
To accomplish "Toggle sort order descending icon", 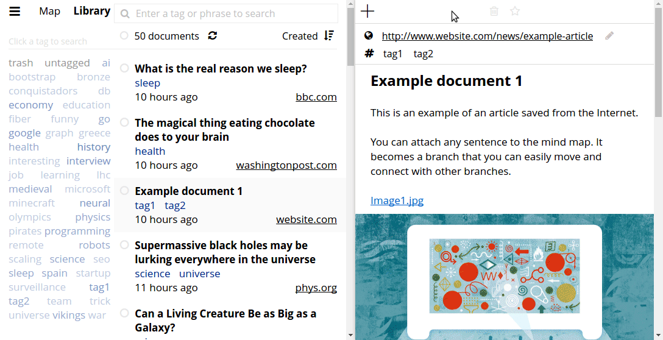I will (x=329, y=36).
